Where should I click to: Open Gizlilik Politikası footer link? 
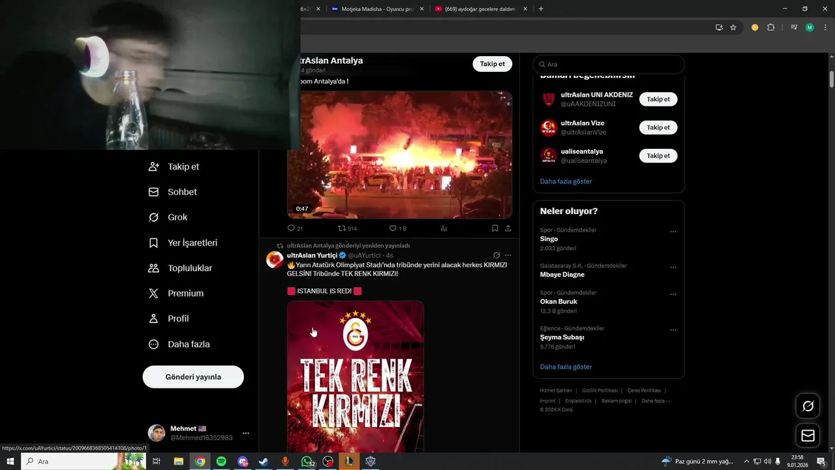coord(600,390)
